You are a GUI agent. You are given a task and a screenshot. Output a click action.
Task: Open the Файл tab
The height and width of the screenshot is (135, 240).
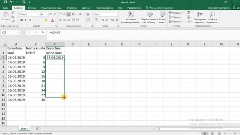[x=6, y=8]
